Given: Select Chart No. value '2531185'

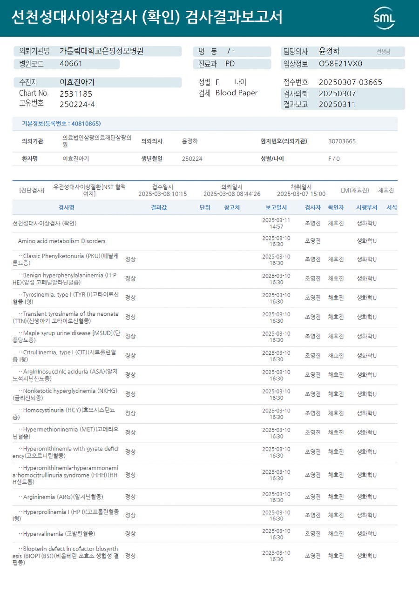Looking at the screenshot, I should (76, 93).
